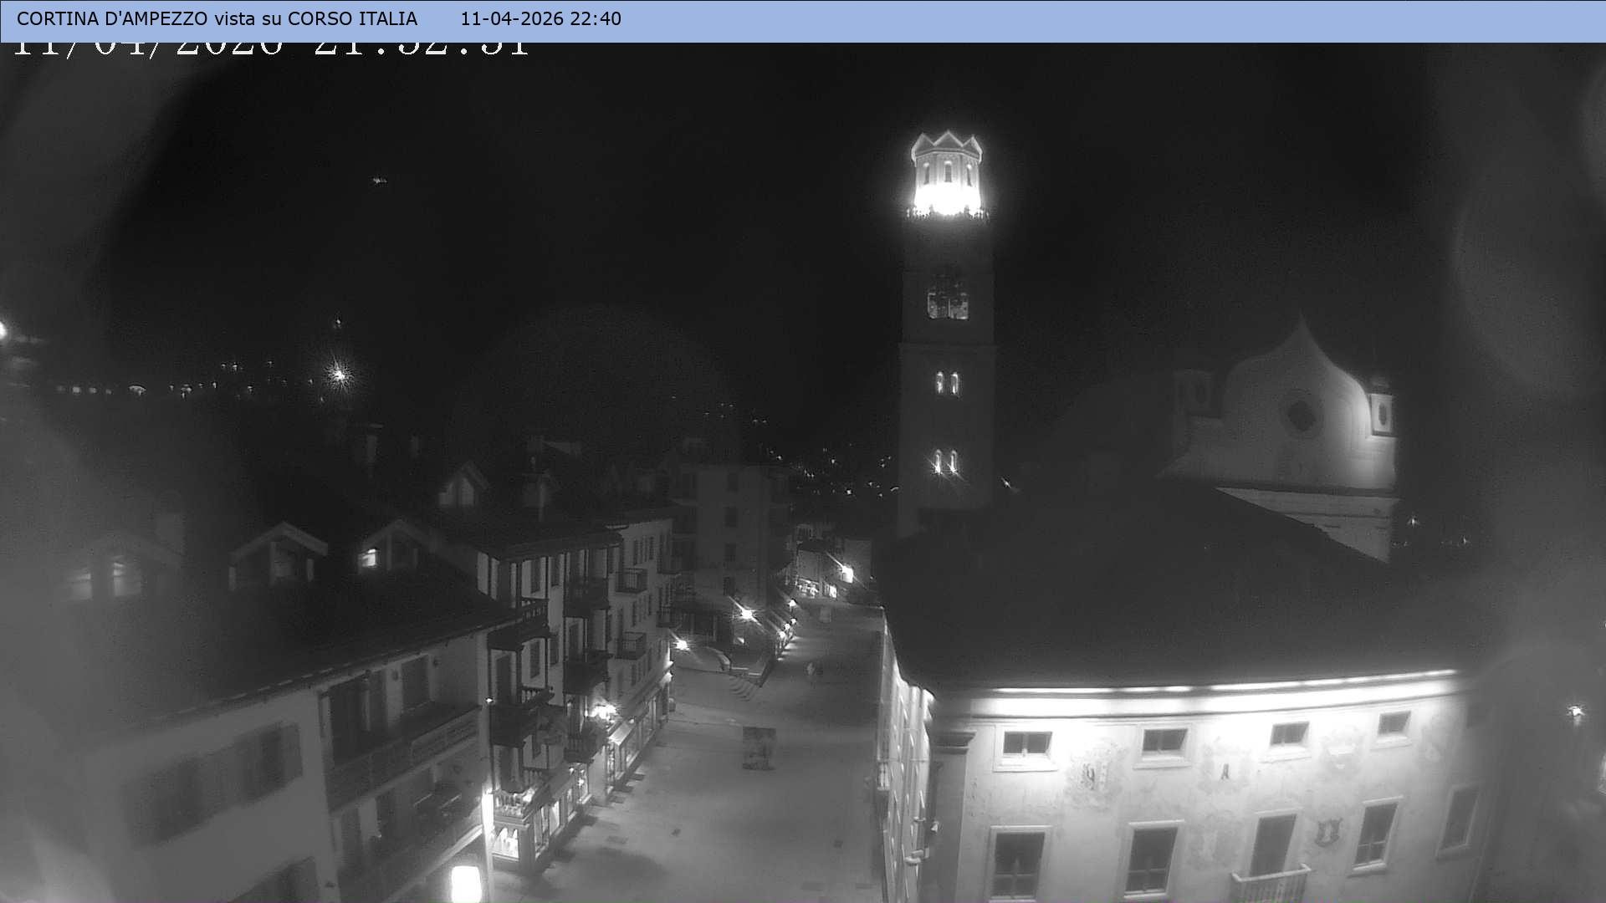Click the kiosk standing in pedestrian street
Viewport: 1606px width, 903px height.
(x=758, y=747)
